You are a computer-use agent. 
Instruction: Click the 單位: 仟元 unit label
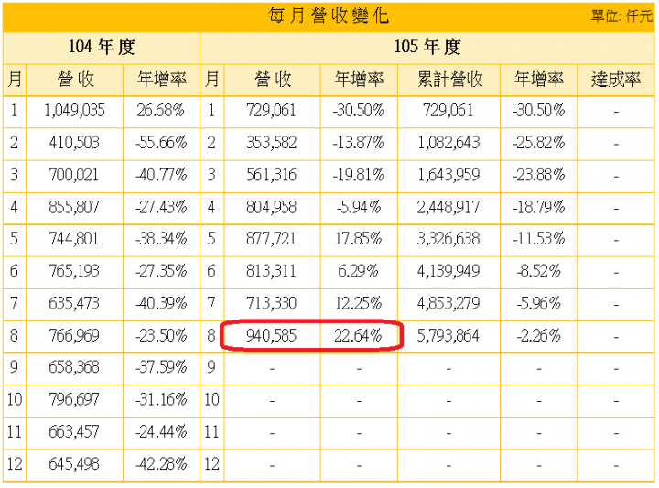coord(621,16)
